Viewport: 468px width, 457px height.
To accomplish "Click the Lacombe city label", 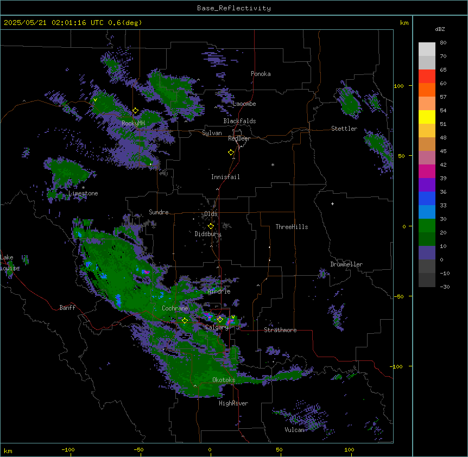I will (244, 104).
